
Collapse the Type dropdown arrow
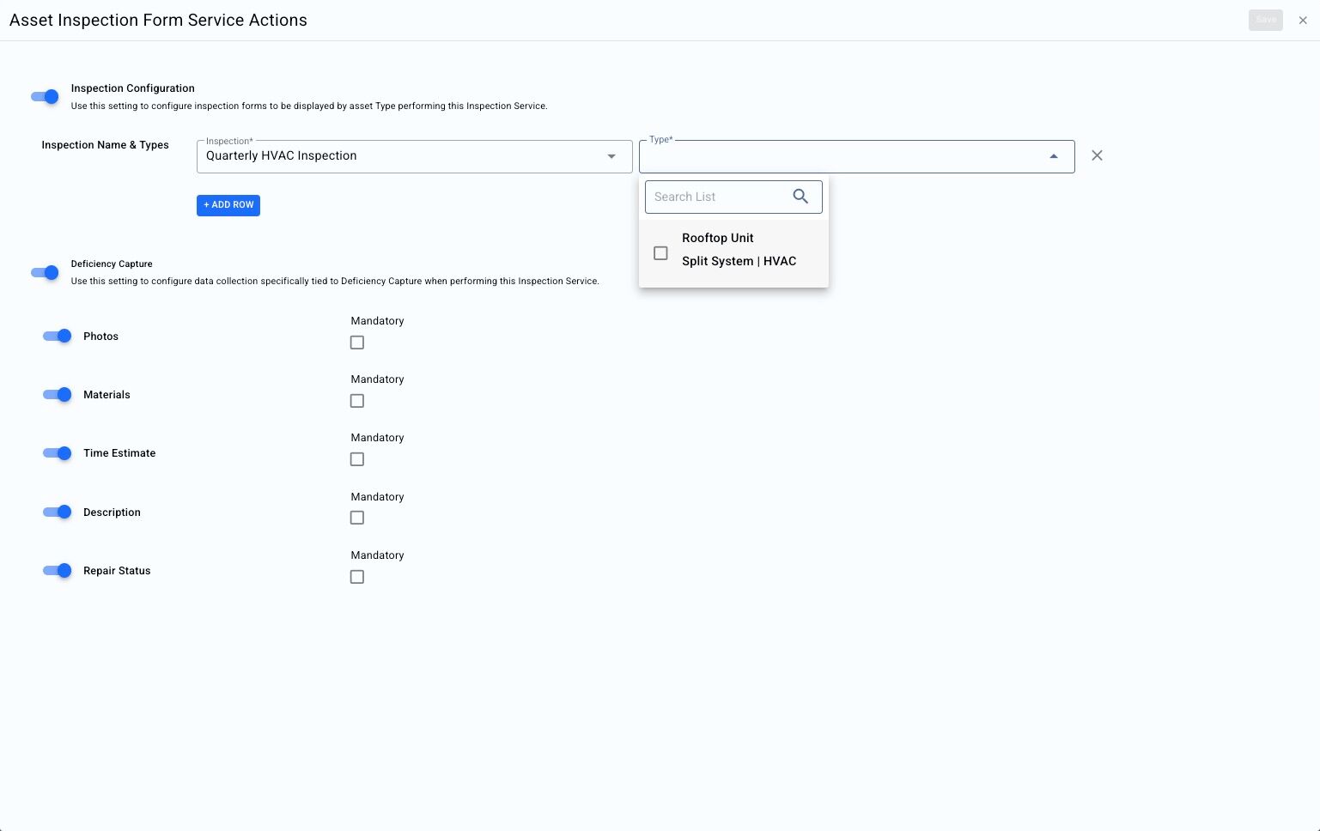point(1054,156)
